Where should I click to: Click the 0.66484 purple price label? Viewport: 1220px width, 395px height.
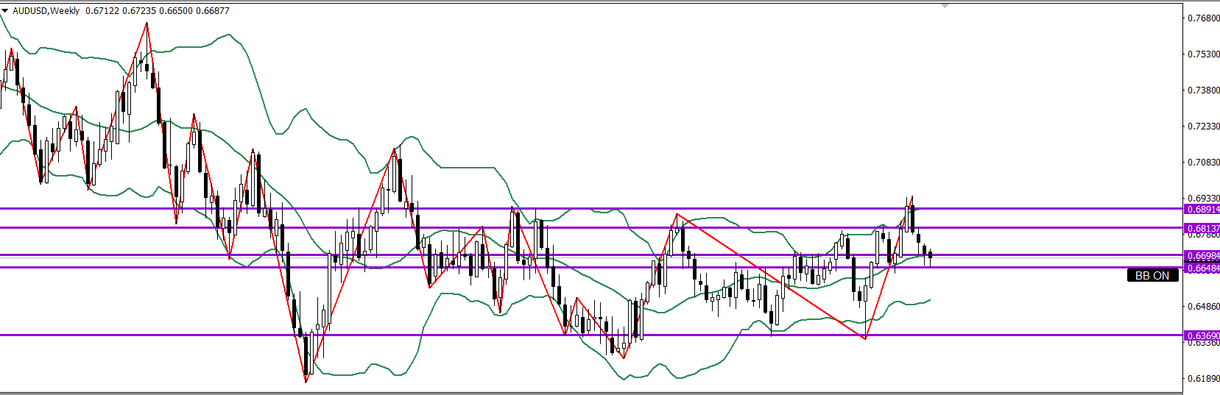pos(1202,268)
